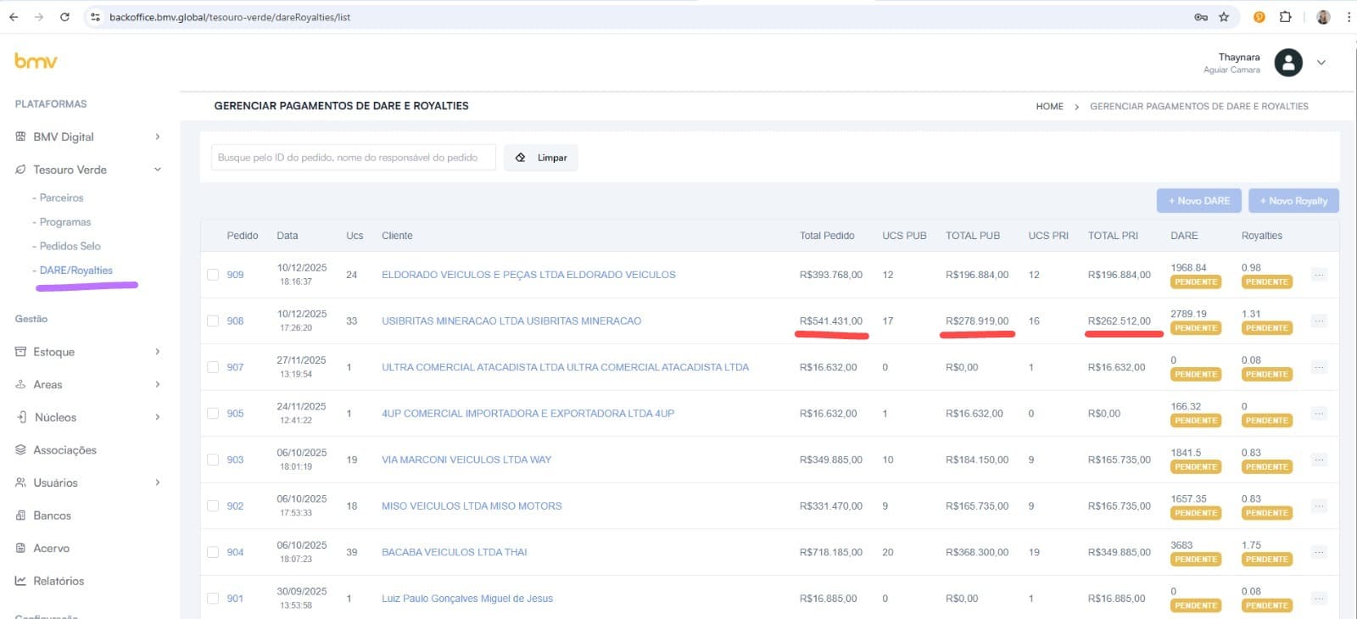Select checkbox for order 901

tap(213, 599)
